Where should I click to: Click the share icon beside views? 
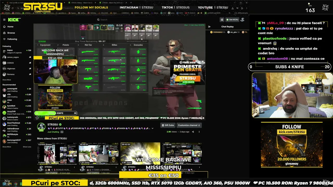pyautogui.click(x=193, y=132)
